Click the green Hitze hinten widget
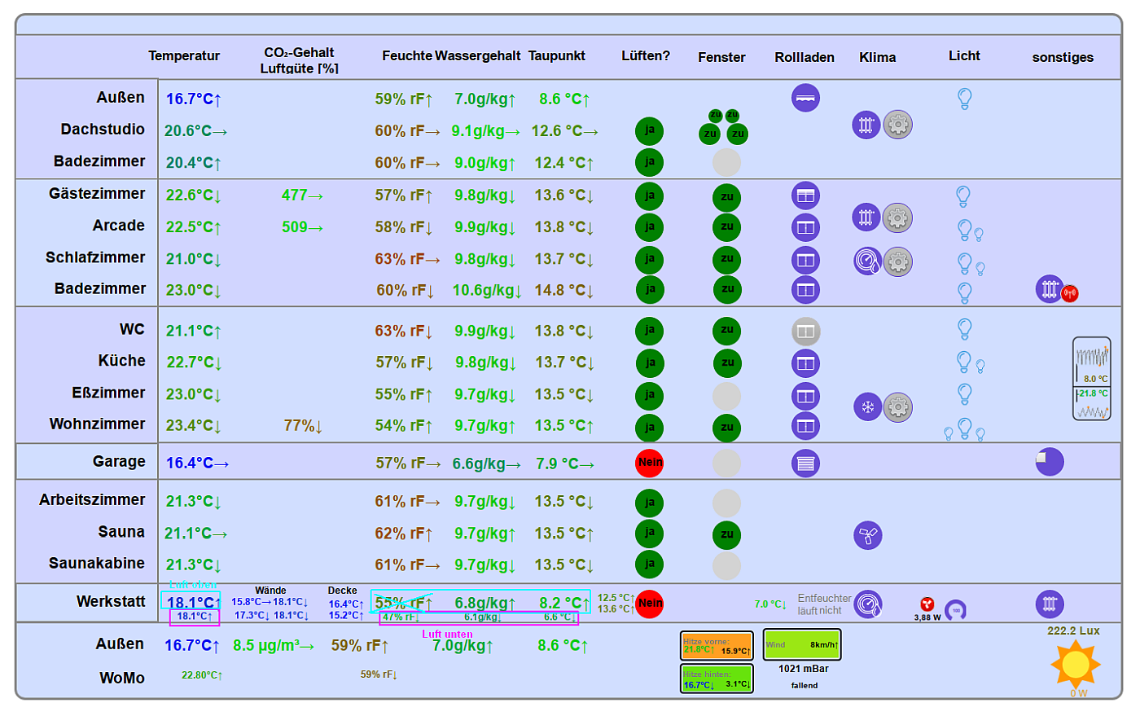 click(x=717, y=679)
